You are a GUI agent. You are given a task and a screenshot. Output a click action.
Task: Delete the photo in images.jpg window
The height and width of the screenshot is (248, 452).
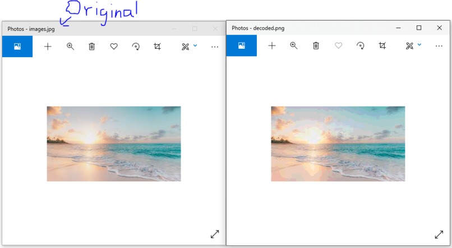(91, 47)
